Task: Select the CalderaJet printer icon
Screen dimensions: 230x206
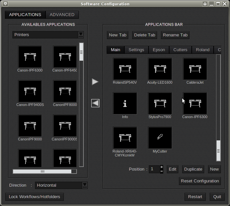Action: click(195, 69)
